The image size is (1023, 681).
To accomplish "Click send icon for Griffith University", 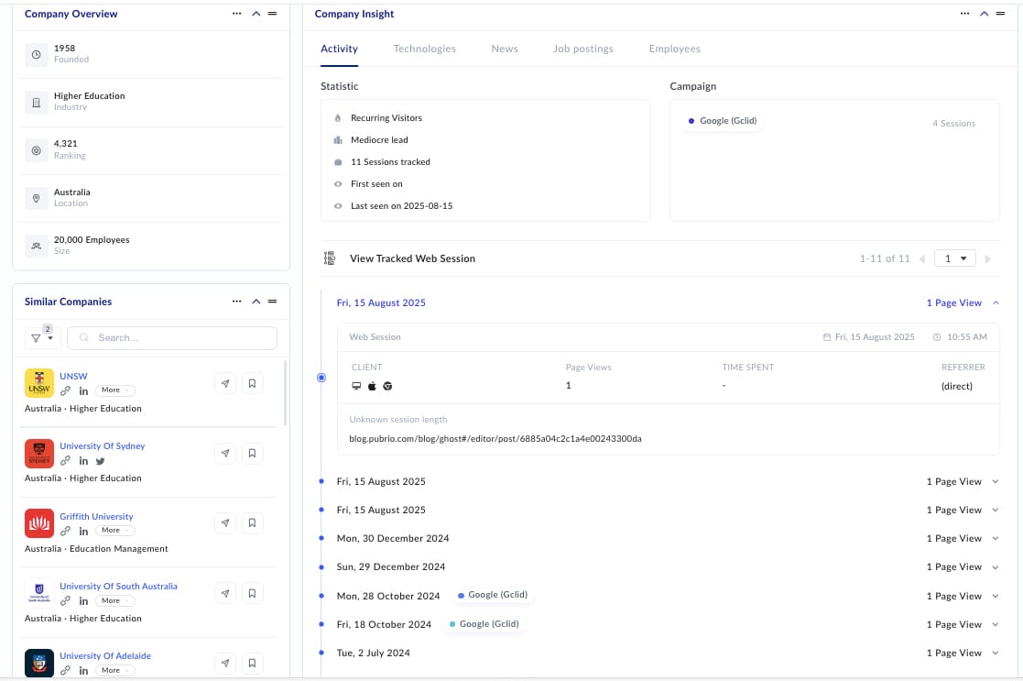I will tap(225, 523).
